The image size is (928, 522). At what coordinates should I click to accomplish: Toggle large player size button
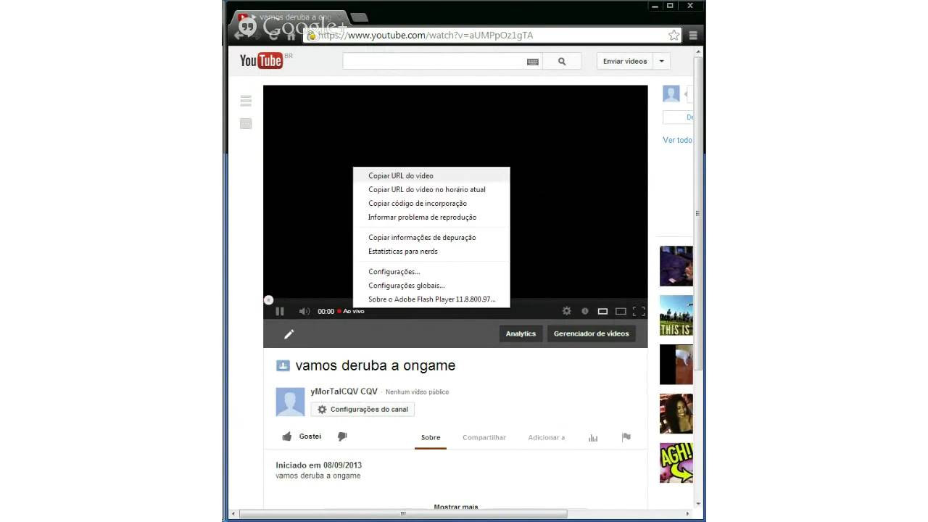point(621,311)
